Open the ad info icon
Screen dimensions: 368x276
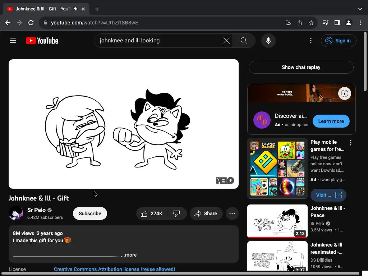[344, 93]
